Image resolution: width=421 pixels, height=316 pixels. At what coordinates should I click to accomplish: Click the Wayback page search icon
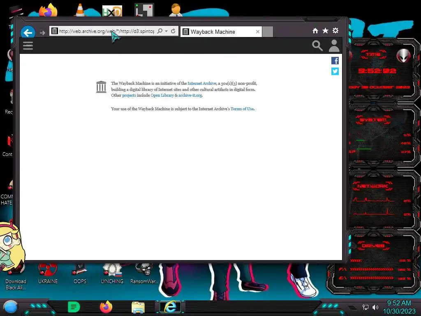317,46
